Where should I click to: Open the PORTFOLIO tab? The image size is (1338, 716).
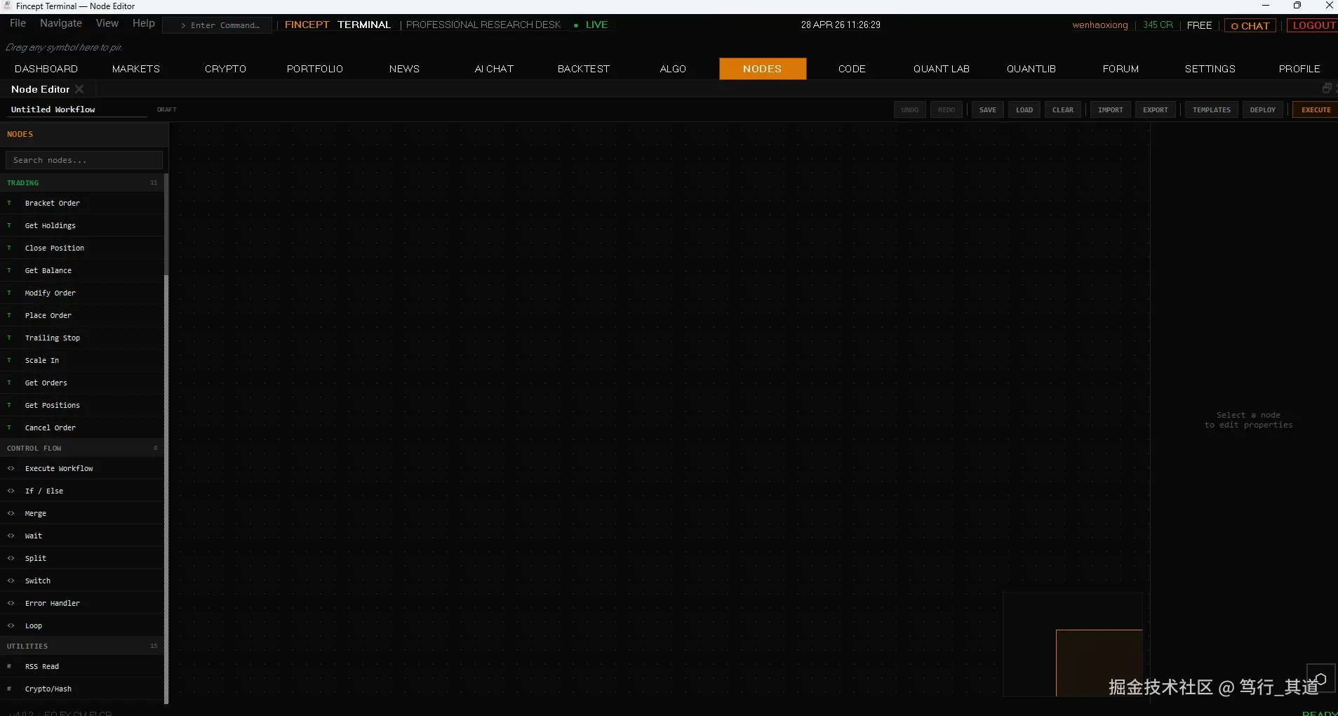[x=315, y=69]
